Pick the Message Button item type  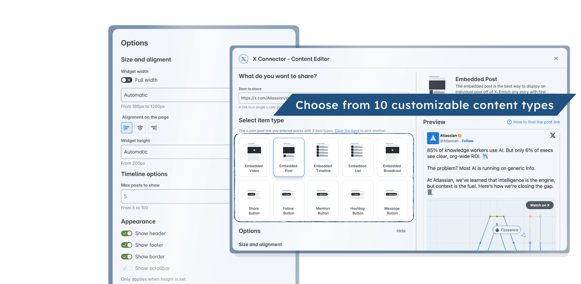pyautogui.click(x=392, y=200)
